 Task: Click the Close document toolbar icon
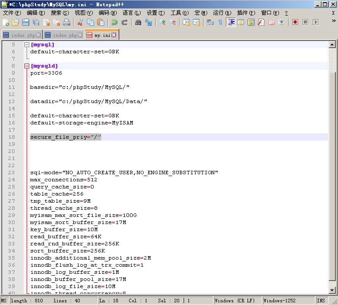46,23
